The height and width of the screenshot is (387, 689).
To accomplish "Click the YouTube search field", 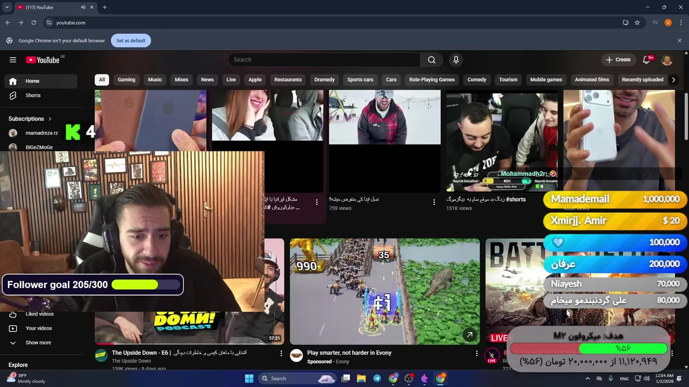I will [x=324, y=60].
